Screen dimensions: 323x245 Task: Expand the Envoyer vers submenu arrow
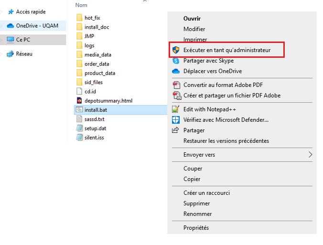tap(310, 155)
